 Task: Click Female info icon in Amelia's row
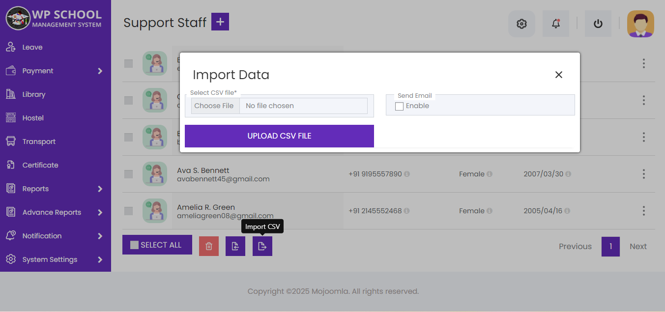pos(490,211)
